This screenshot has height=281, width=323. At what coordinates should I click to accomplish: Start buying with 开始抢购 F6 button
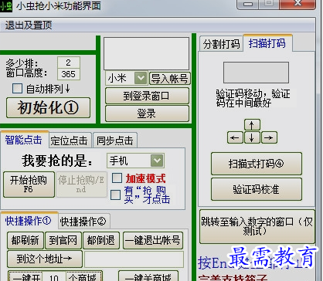[x=29, y=185]
